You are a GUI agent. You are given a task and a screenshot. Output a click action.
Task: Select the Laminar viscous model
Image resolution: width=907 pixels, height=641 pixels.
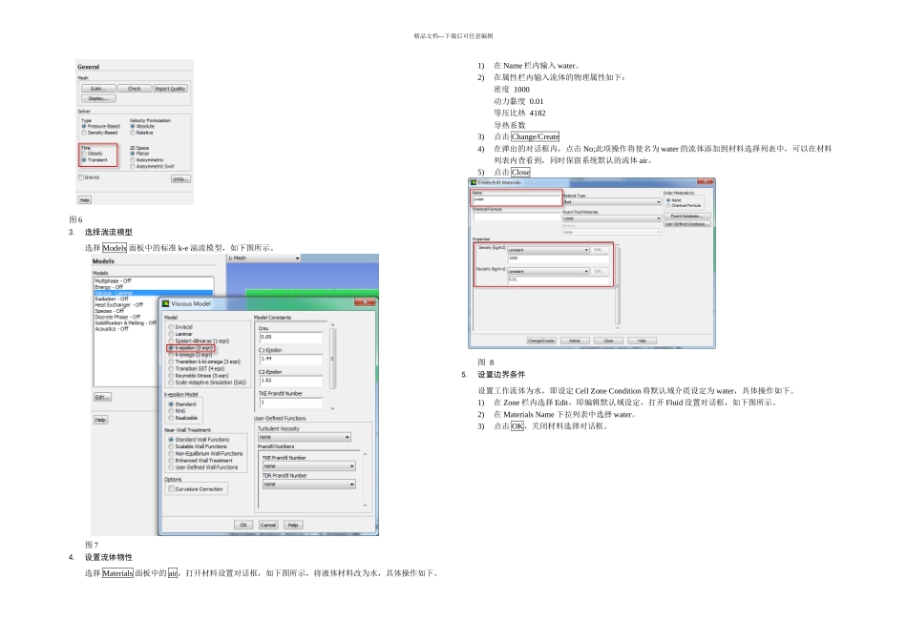[x=171, y=334]
